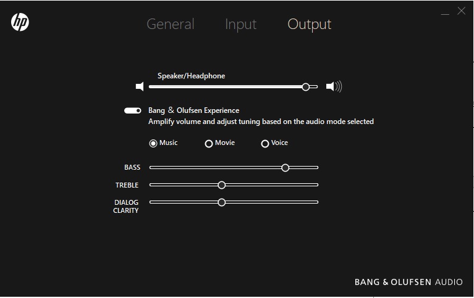This screenshot has height=298, width=474.
Task: Minimize the audio control window
Action: coord(445,12)
